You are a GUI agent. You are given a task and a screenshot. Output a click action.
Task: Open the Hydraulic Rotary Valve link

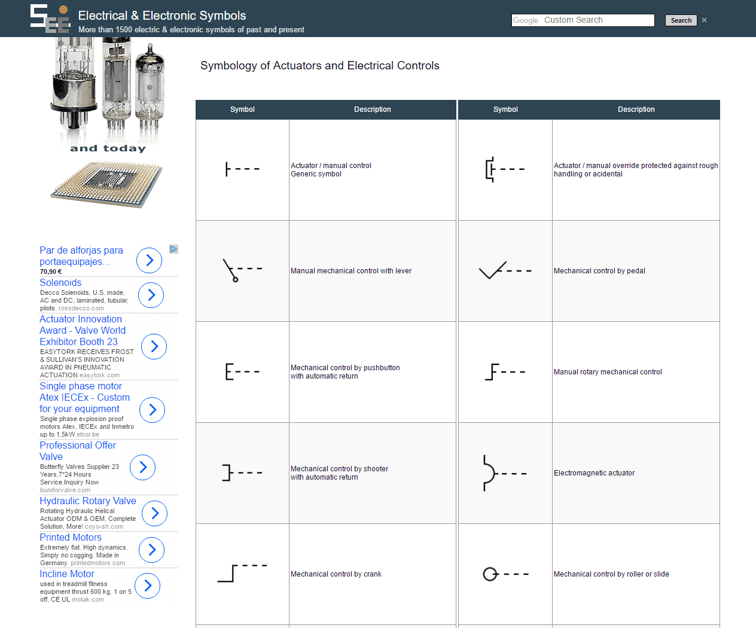[x=88, y=501]
